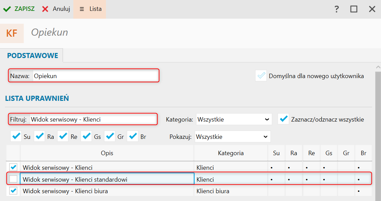Click the Kategoria column header
The height and width of the screenshot is (201, 381).
coord(231,153)
